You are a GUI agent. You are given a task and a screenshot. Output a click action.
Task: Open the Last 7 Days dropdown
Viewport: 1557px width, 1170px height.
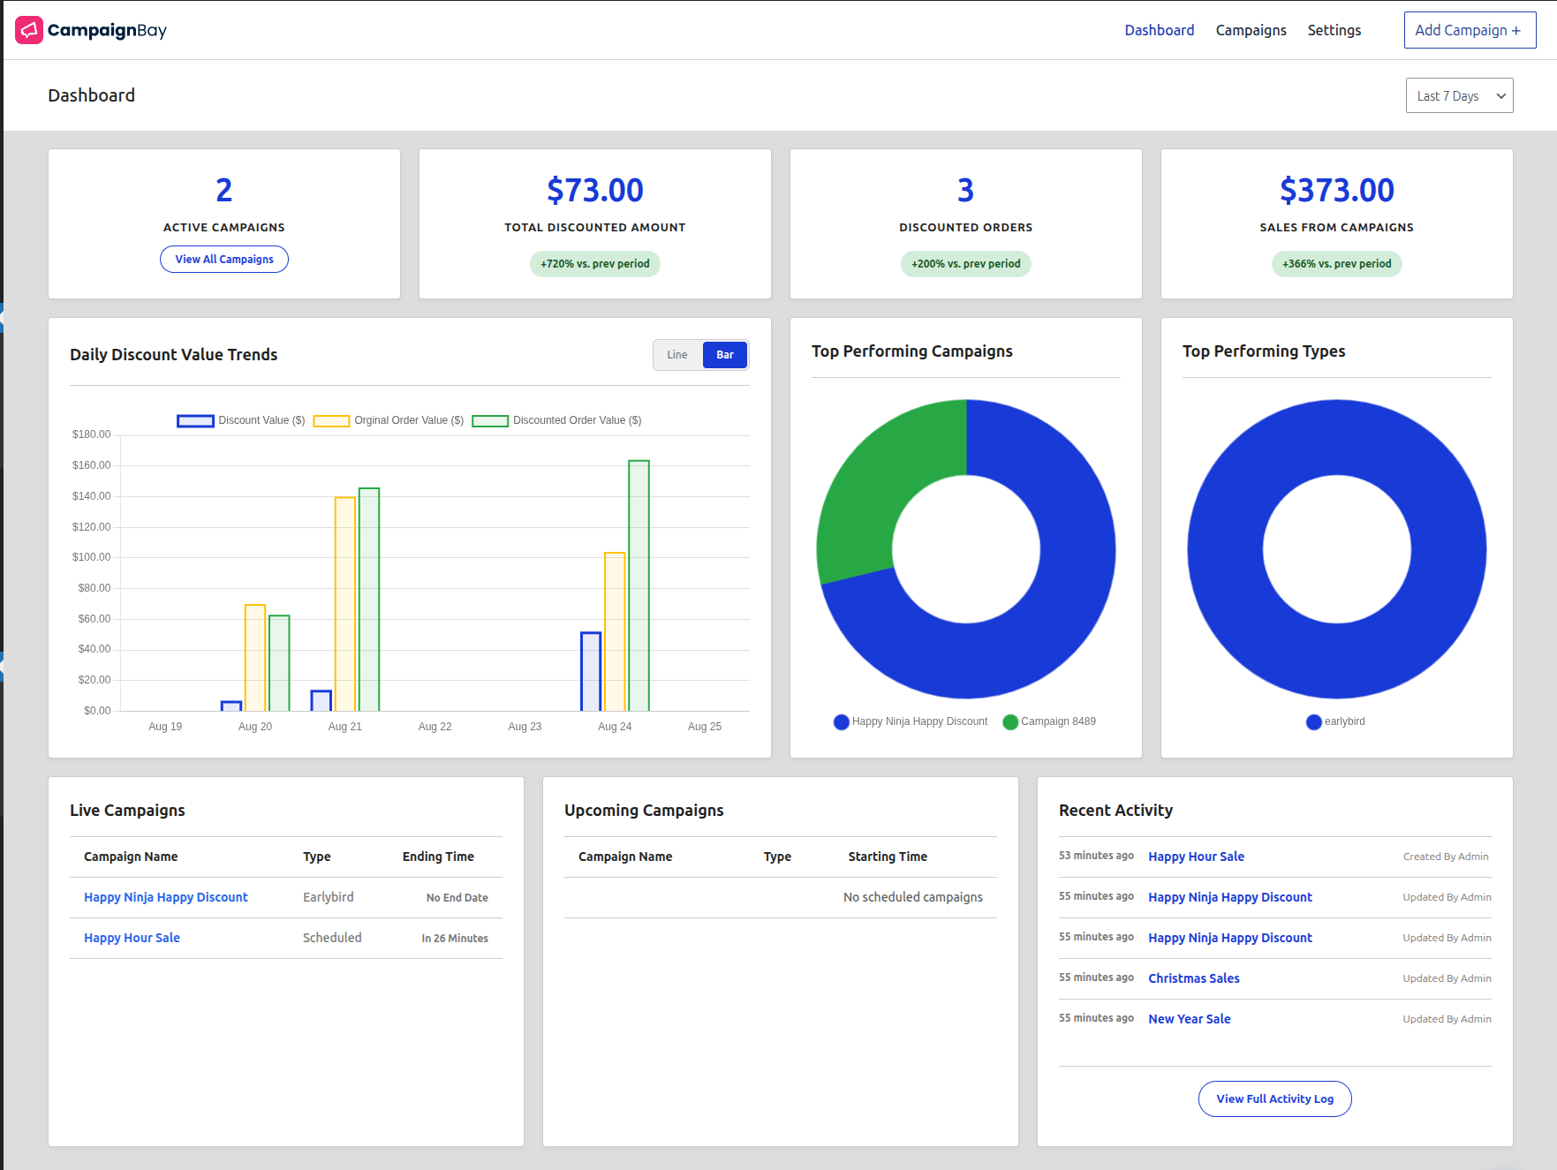(x=1458, y=94)
